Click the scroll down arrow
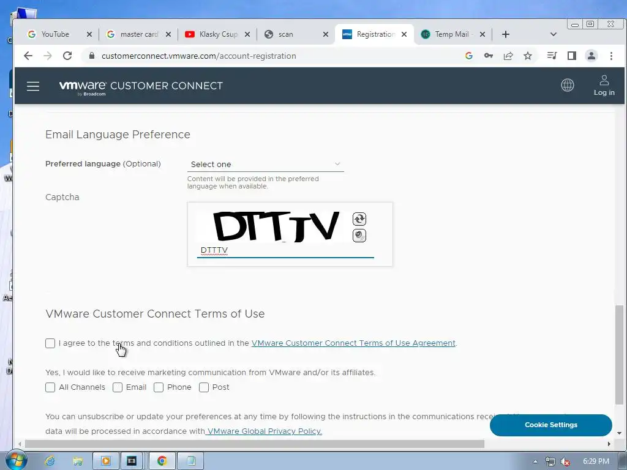The width and height of the screenshot is (627, 470). pyautogui.click(x=619, y=433)
